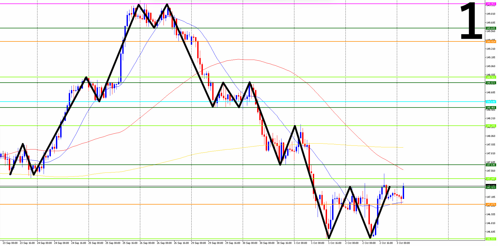498x246 pixels.
Task: Click the 147.185 price axis label
Action: pyautogui.click(x=491, y=197)
